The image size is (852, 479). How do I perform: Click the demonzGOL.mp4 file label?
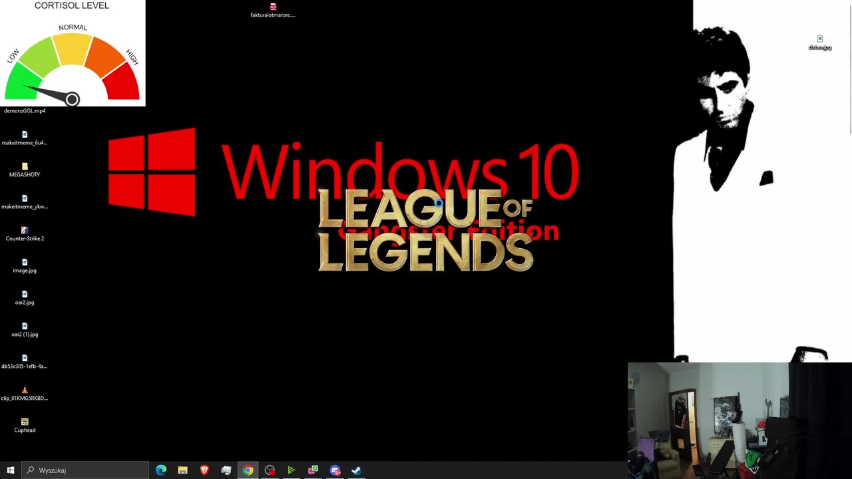click(25, 111)
